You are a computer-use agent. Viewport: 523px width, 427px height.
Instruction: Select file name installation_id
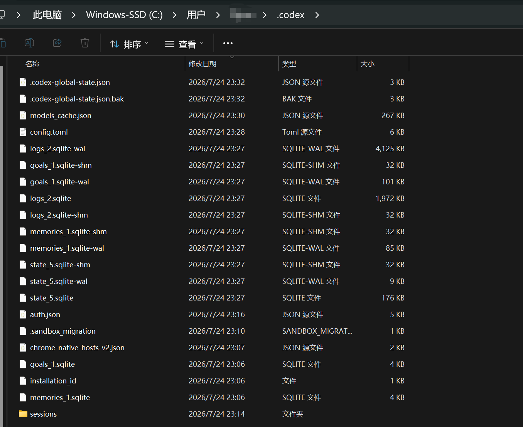[x=53, y=381]
